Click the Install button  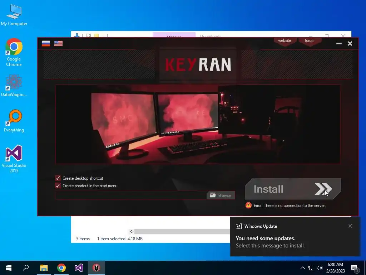[x=293, y=189]
